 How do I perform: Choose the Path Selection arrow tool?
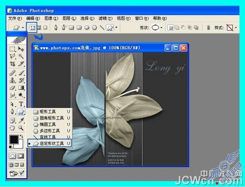coord(12,104)
